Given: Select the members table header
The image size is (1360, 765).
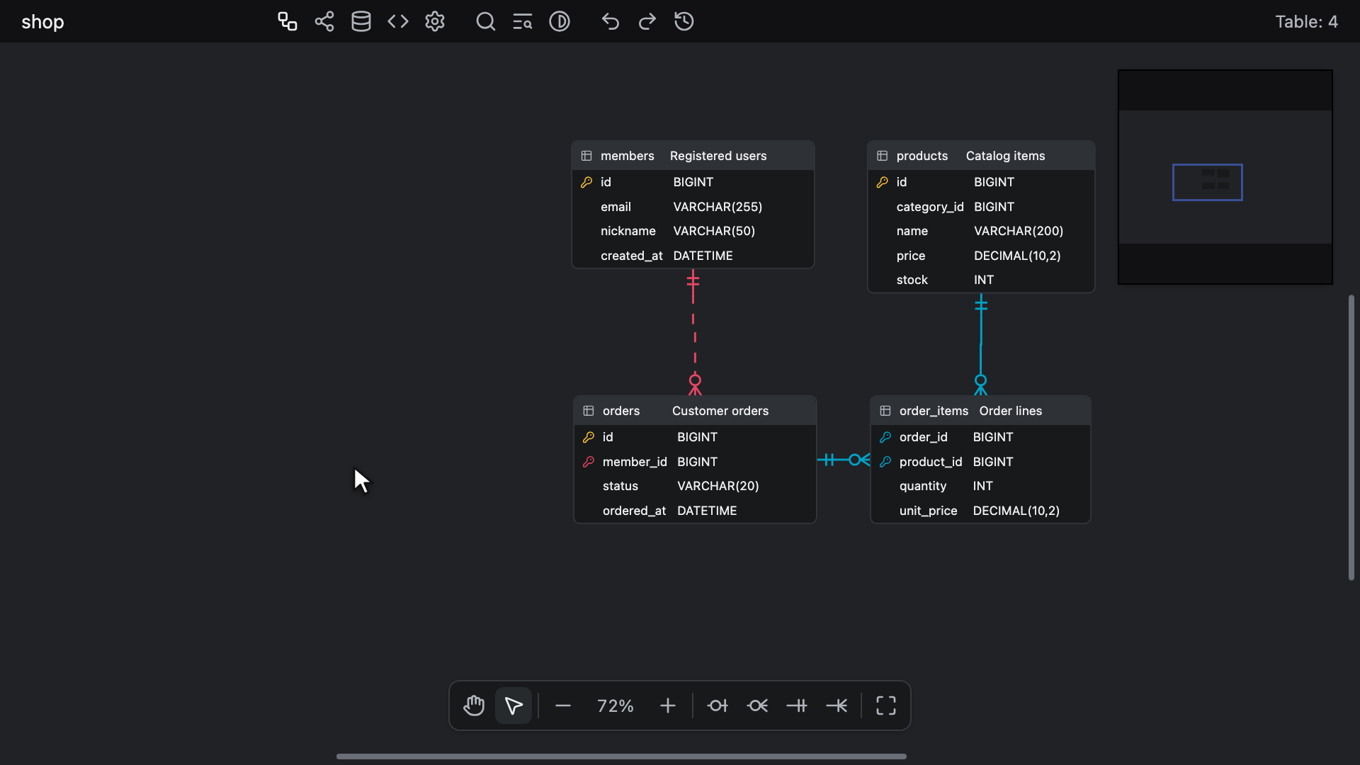Looking at the screenshot, I should [693, 156].
